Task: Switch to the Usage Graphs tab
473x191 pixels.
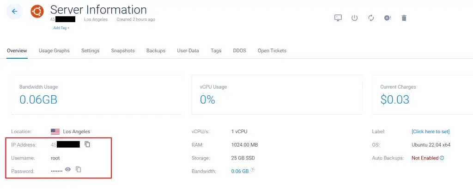Action: [x=54, y=50]
